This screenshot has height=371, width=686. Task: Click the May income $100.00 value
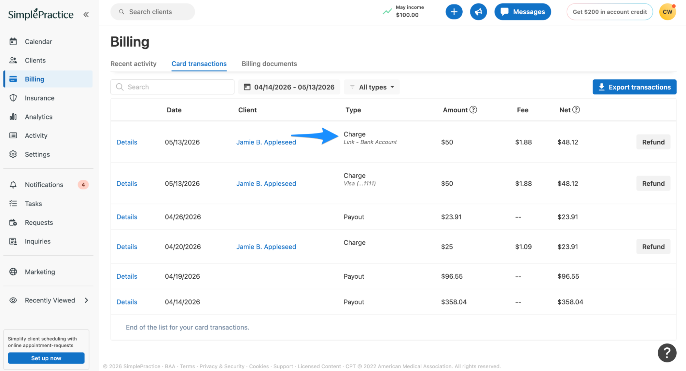point(407,15)
